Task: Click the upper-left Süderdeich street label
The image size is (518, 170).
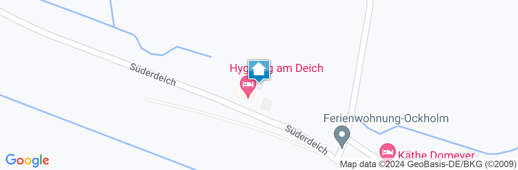Action: pyautogui.click(x=153, y=74)
